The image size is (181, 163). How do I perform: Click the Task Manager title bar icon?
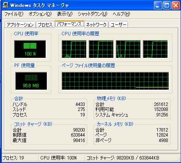6,5
